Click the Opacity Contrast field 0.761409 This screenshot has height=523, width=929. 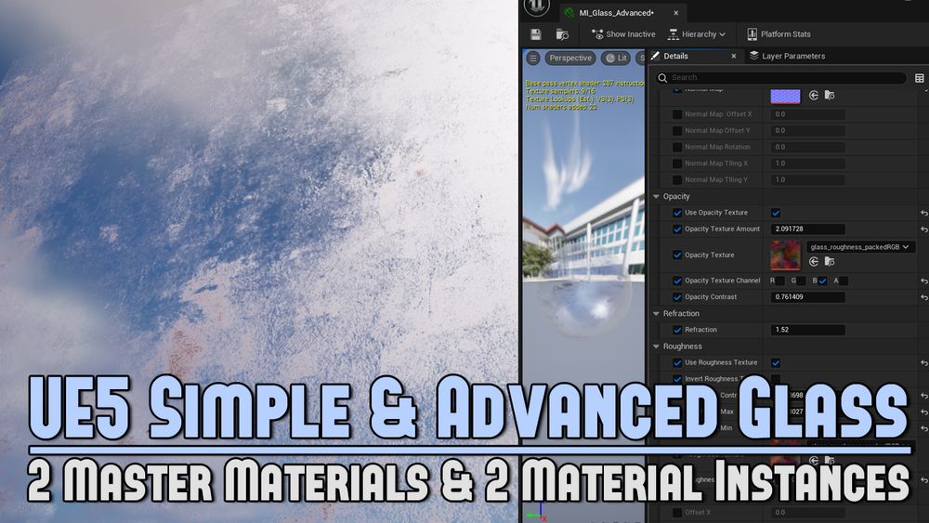pos(807,297)
